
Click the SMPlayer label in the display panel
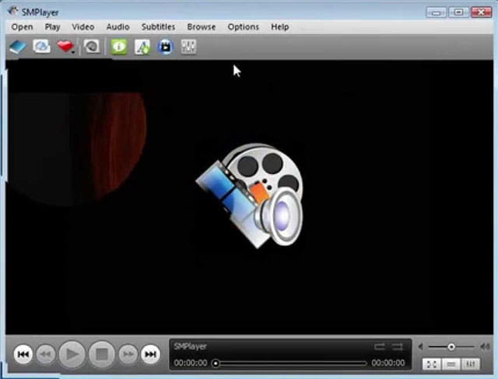click(190, 346)
